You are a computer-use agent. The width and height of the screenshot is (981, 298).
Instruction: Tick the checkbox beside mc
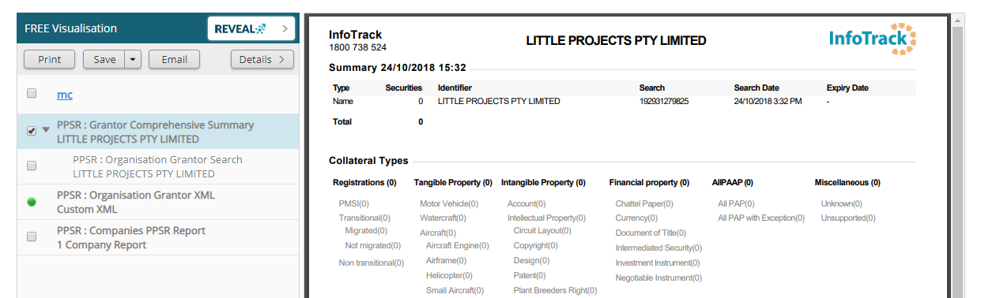pos(32,94)
